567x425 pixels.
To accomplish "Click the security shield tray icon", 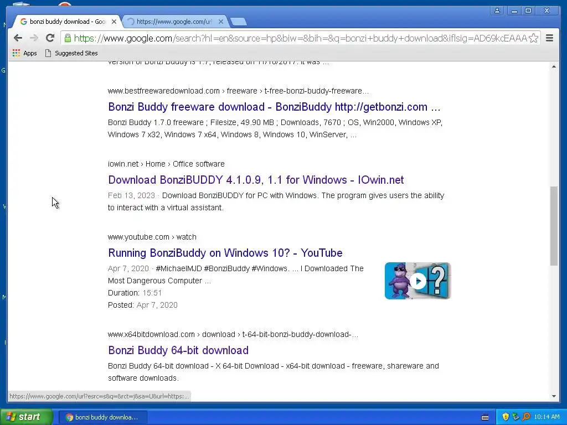I will tap(505, 417).
